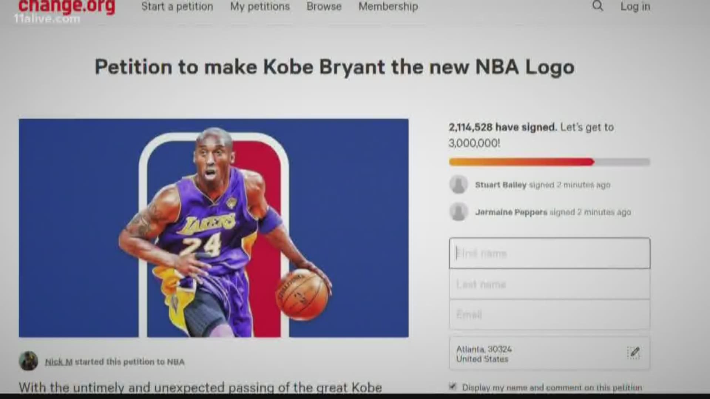Click 'Jermaine Peppers signed 2 minutes ago'

pos(553,212)
